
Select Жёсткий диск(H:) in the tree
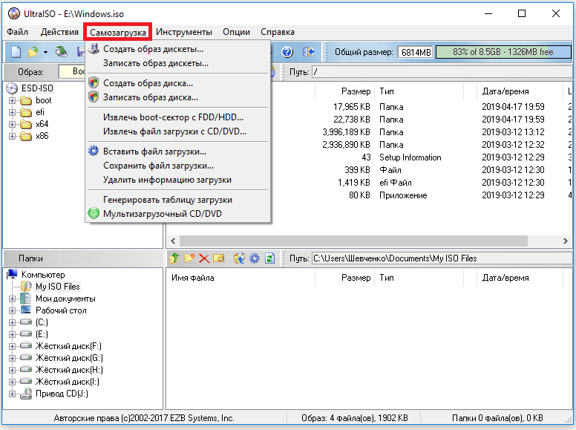69,370
